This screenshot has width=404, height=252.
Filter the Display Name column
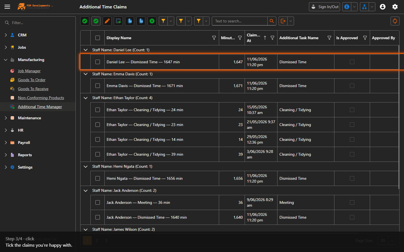coord(214,38)
